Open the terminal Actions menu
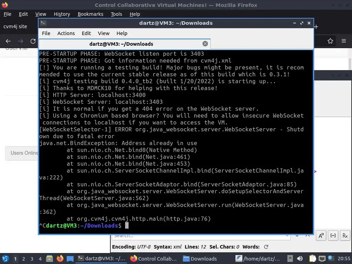The image size is (352, 264). point(66,33)
